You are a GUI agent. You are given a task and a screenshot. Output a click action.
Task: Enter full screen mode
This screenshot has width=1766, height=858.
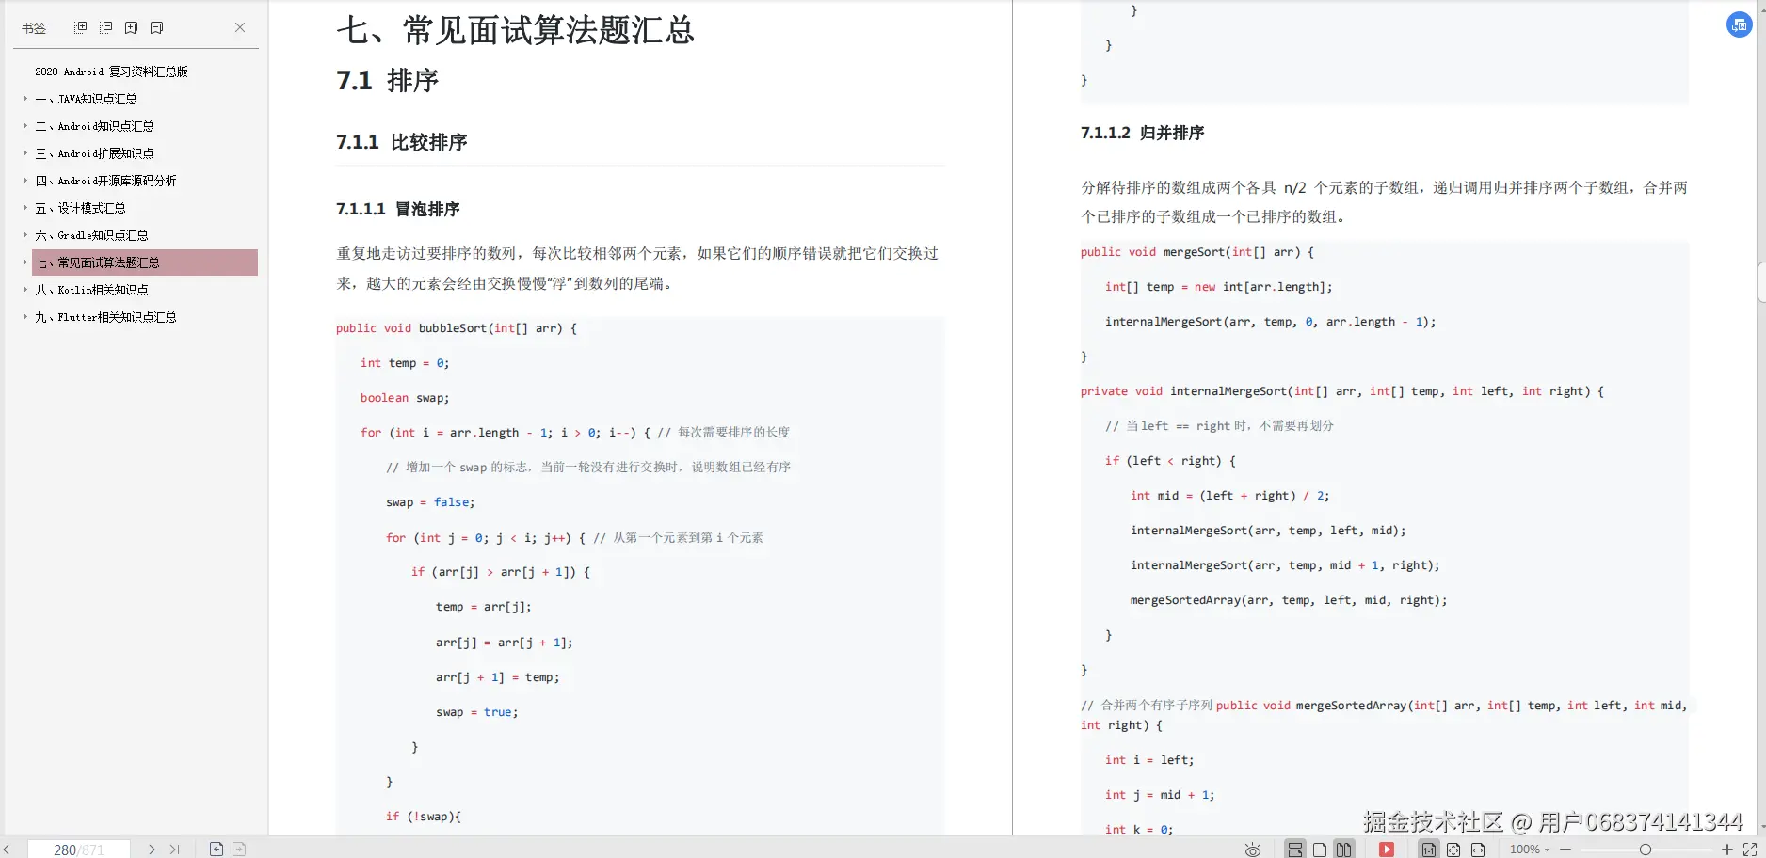point(1750,850)
